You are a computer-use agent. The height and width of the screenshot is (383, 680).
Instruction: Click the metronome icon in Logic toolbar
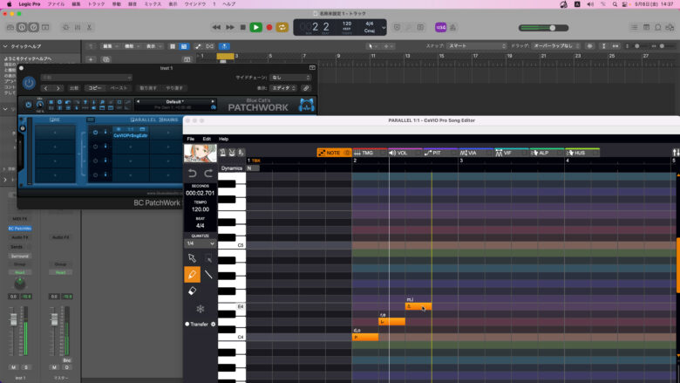click(x=452, y=27)
